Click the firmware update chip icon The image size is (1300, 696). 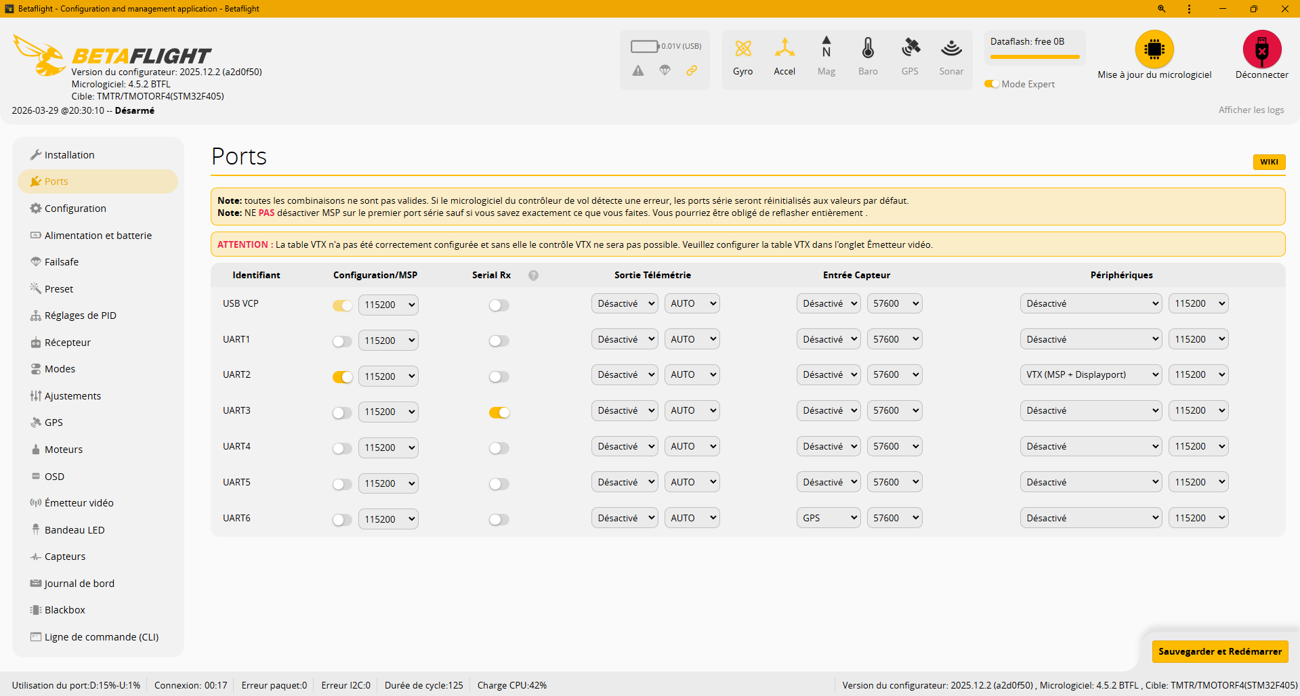tap(1154, 49)
